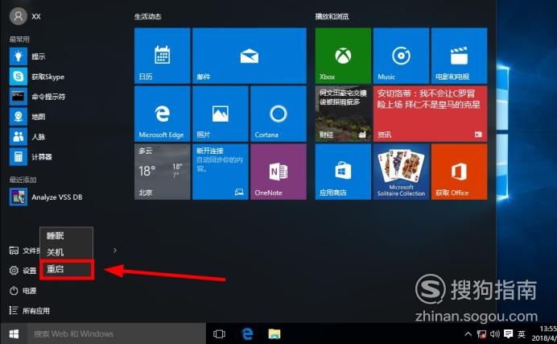Choose 睡眠 from the power menu

coord(67,235)
